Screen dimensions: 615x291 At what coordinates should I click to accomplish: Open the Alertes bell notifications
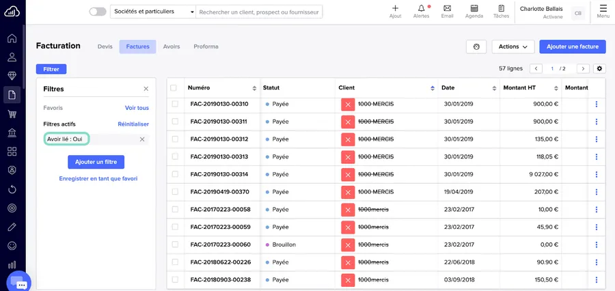tap(421, 9)
